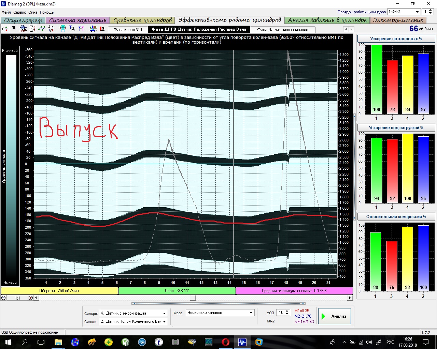
Task: Click the red bar with 10 icon
Action: pos(102,29)
